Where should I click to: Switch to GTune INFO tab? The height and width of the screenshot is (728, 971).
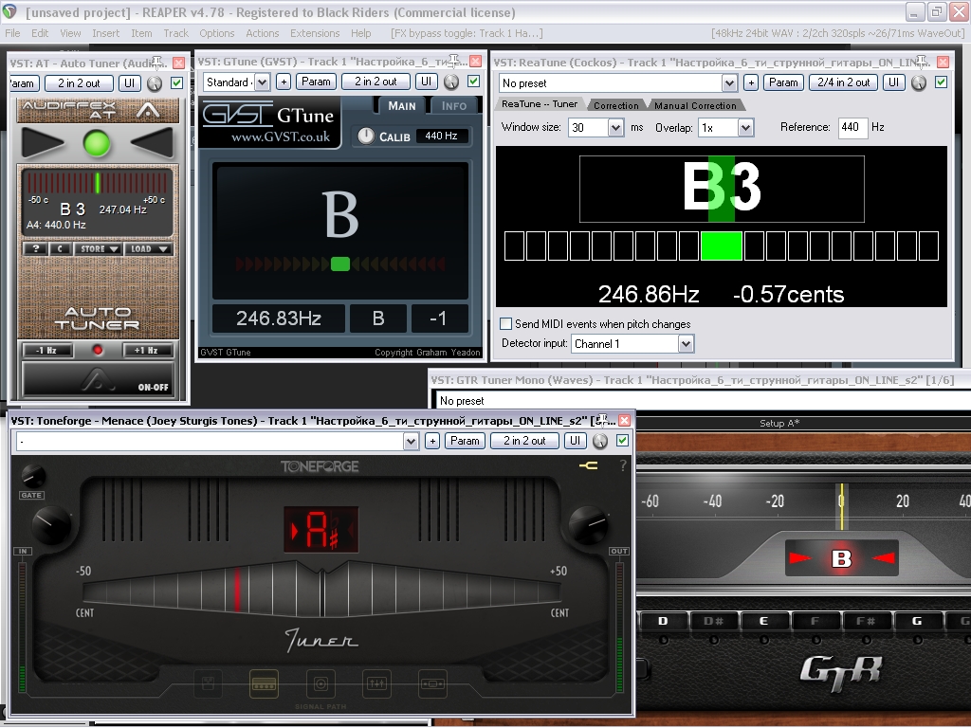454,106
